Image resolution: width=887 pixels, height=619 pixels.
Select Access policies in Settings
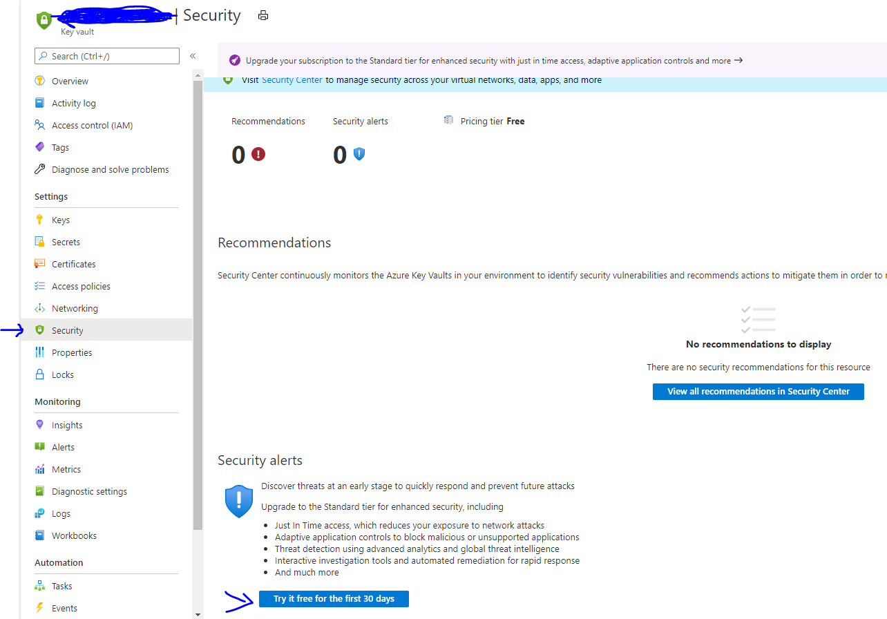[x=81, y=286]
